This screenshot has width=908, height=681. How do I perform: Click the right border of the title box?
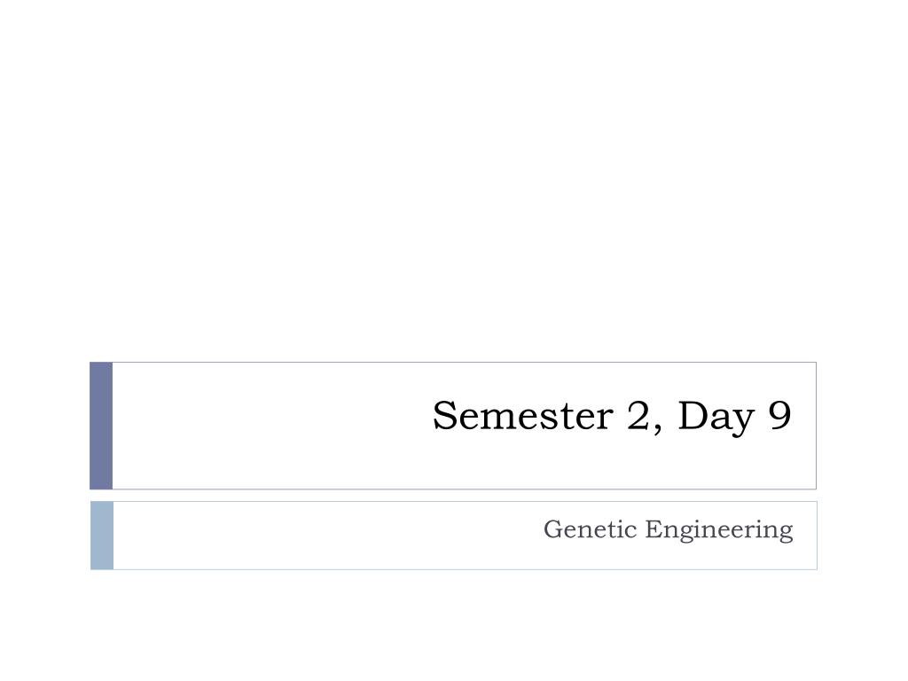817,426
